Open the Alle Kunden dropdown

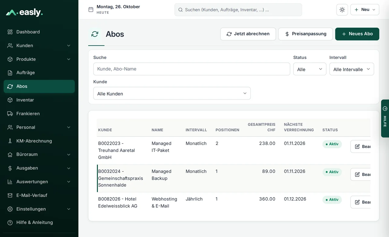tap(172, 93)
